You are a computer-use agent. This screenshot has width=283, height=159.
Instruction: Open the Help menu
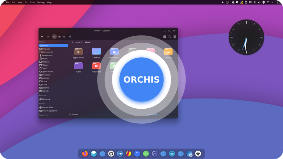[x=49, y=2]
